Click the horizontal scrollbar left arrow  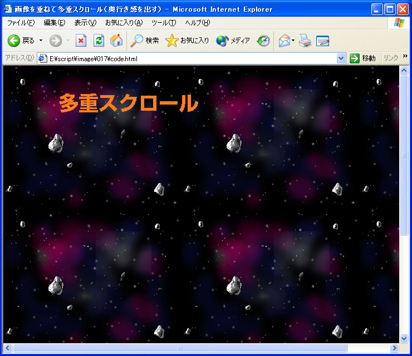tap(7, 348)
